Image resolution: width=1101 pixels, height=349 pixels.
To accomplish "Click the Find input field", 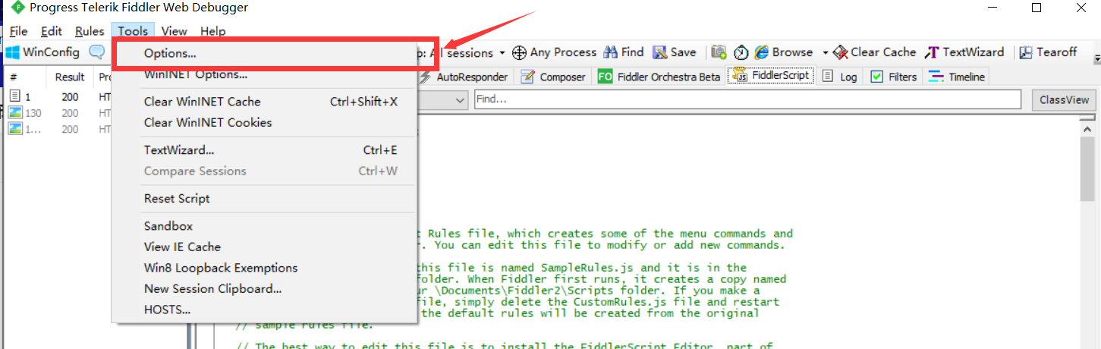I will (747, 100).
